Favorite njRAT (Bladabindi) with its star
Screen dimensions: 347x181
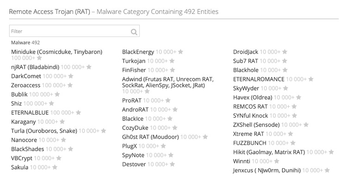click(x=89, y=67)
